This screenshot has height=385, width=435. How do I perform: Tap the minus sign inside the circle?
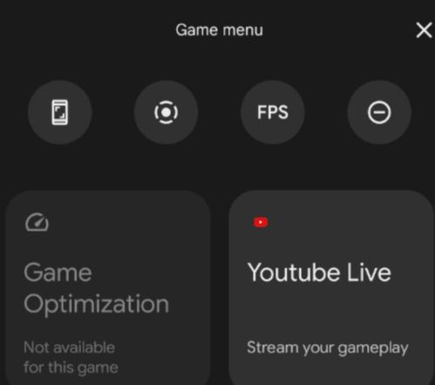pyautogui.click(x=379, y=112)
